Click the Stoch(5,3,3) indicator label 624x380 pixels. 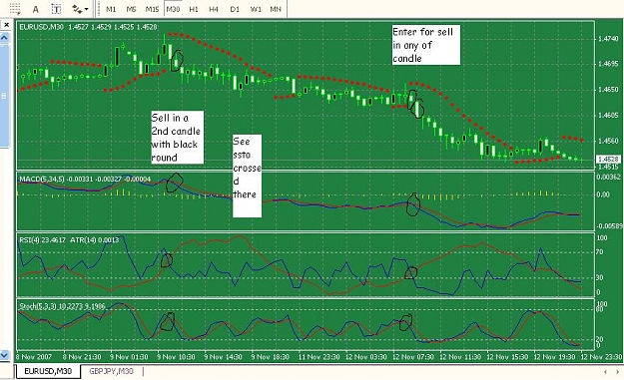tap(62, 306)
